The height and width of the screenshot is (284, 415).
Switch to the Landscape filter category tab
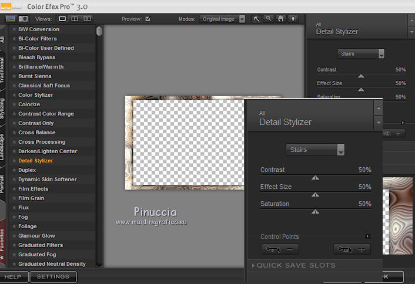(3, 145)
